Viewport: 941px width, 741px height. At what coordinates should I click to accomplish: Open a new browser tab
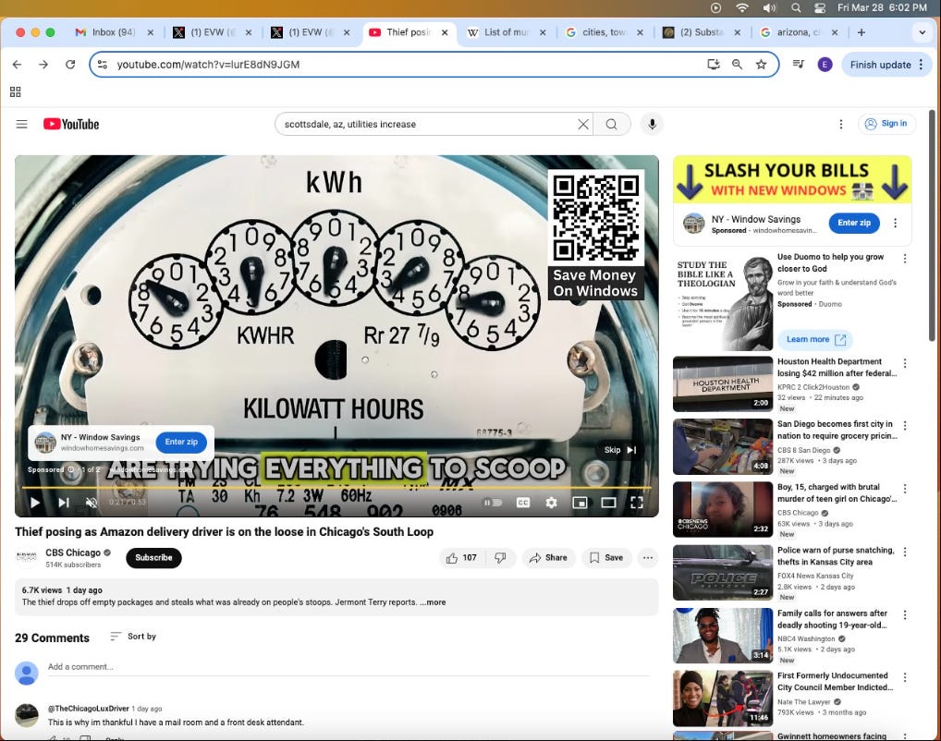[862, 32]
